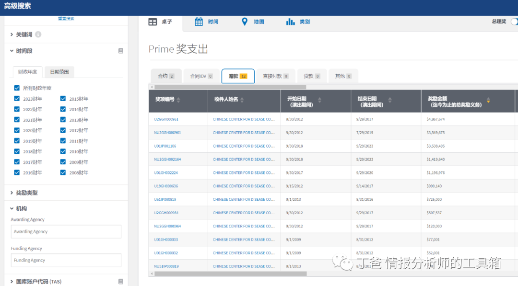Open award NU2GGH000961 link

[x=167, y=133]
